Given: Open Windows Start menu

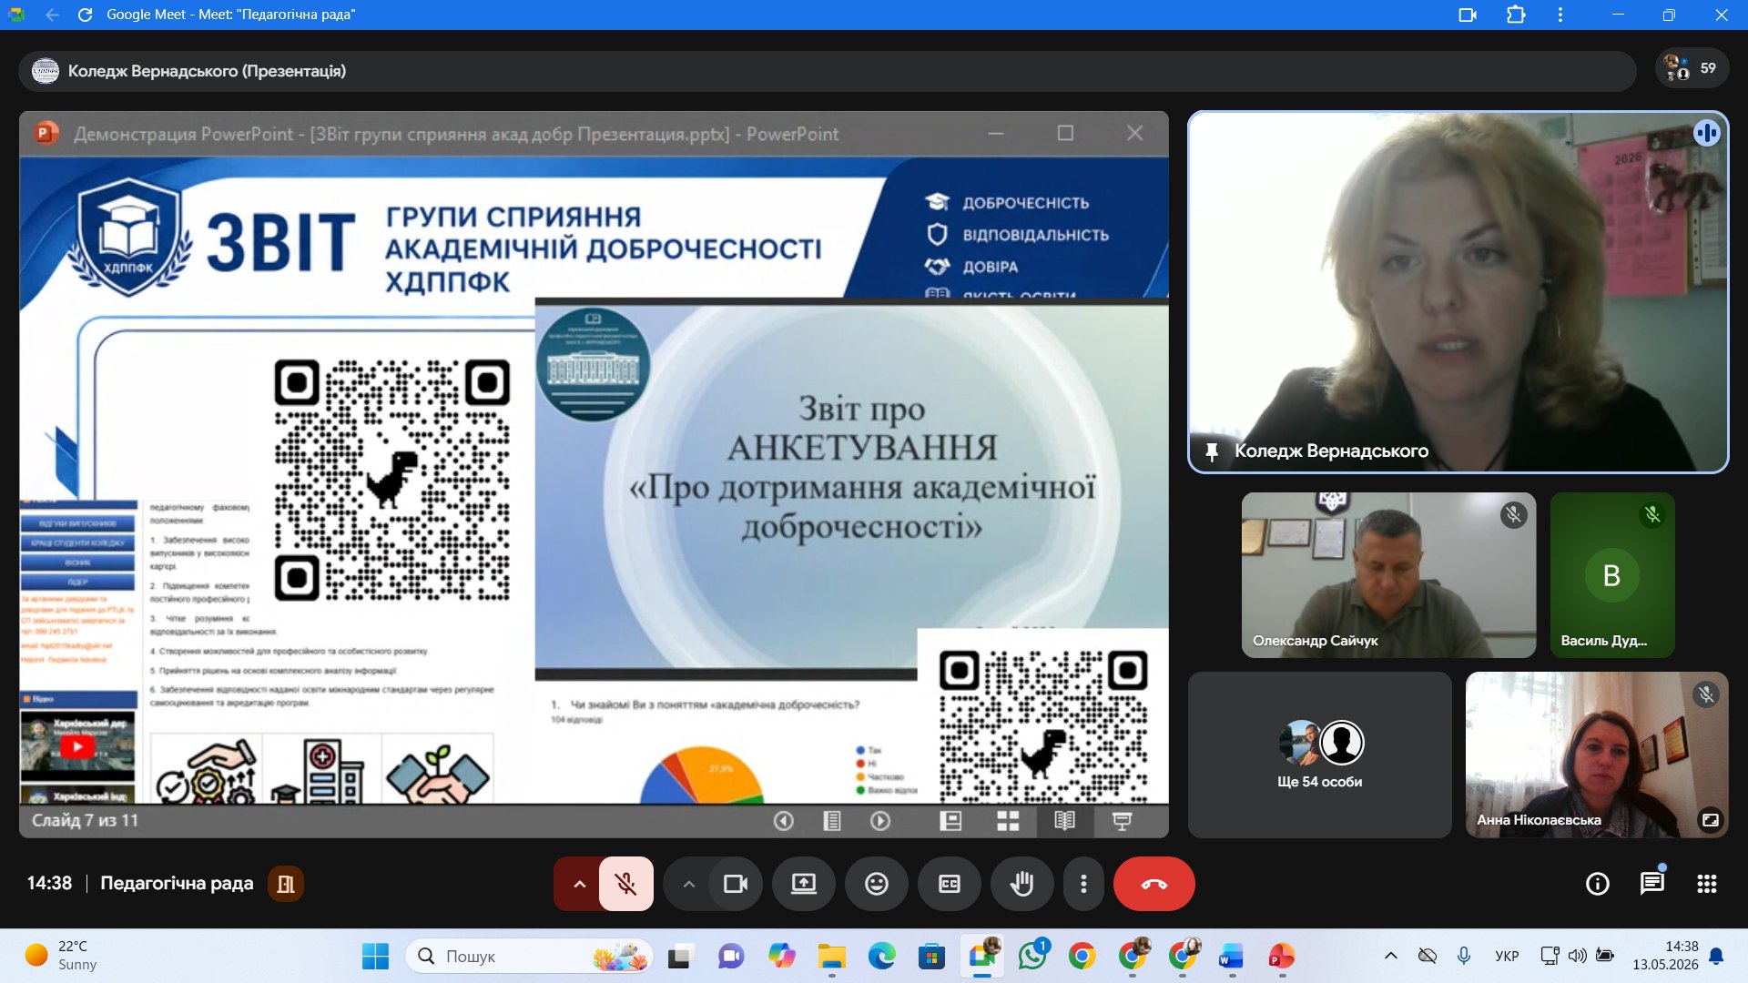Looking at the screenshot, I should point(375,957).
